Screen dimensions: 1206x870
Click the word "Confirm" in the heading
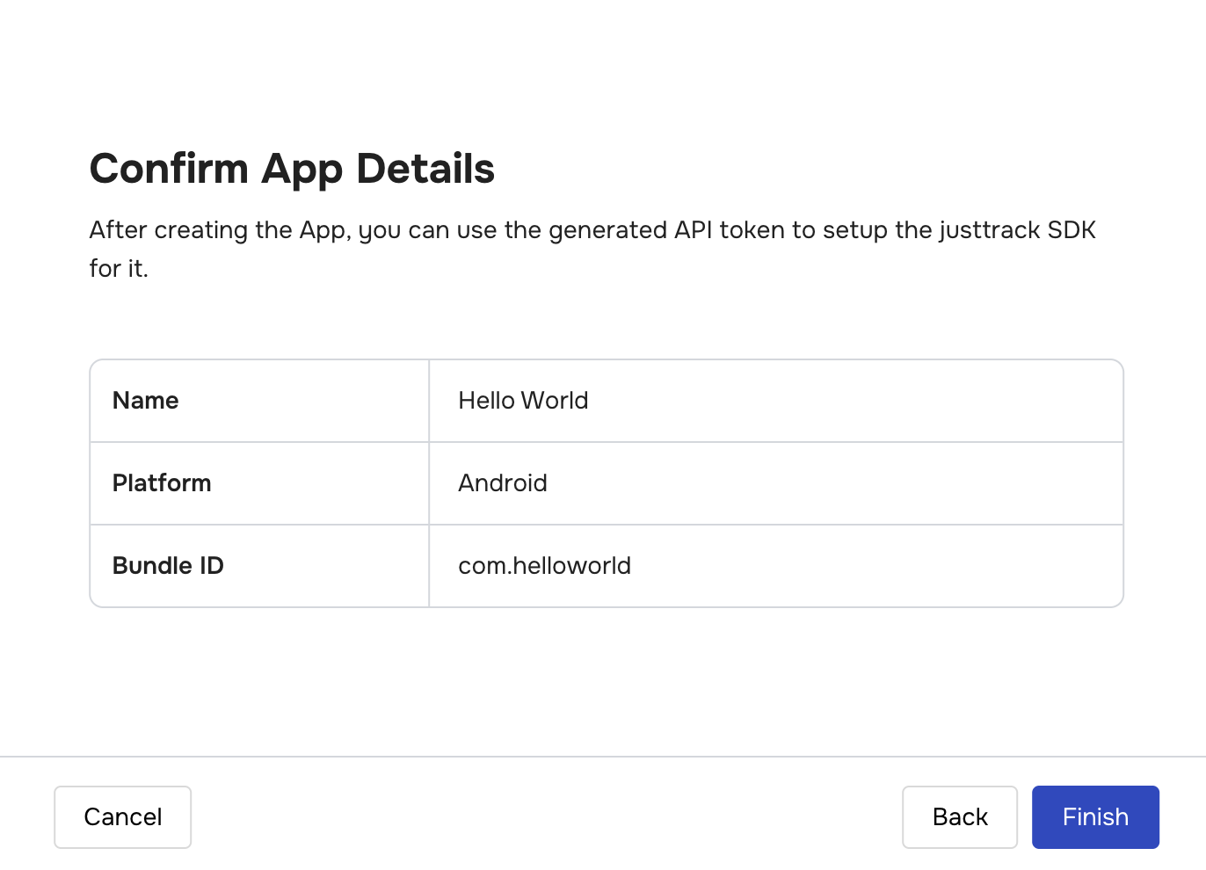[169, 169]
